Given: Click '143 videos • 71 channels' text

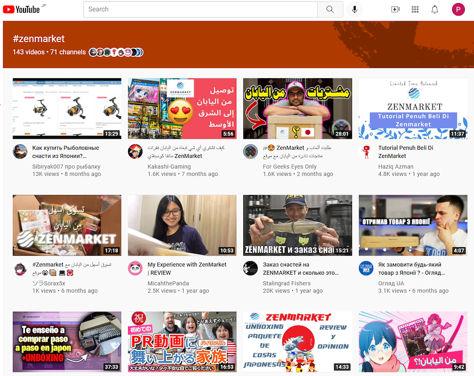Looking at the screenshot, I should pyautogui.click(x=49, y=52).
